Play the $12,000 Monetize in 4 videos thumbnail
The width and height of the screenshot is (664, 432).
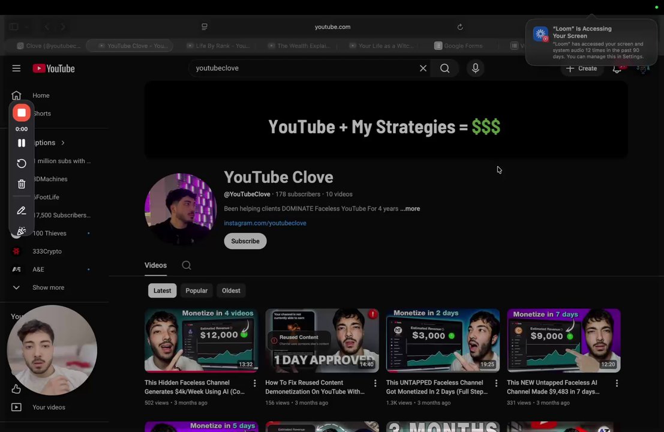pyautogui.click(x=201, y=341)
